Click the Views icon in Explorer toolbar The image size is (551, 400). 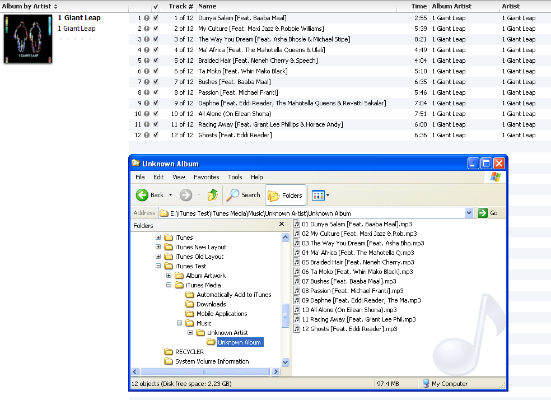pos(318,195)
